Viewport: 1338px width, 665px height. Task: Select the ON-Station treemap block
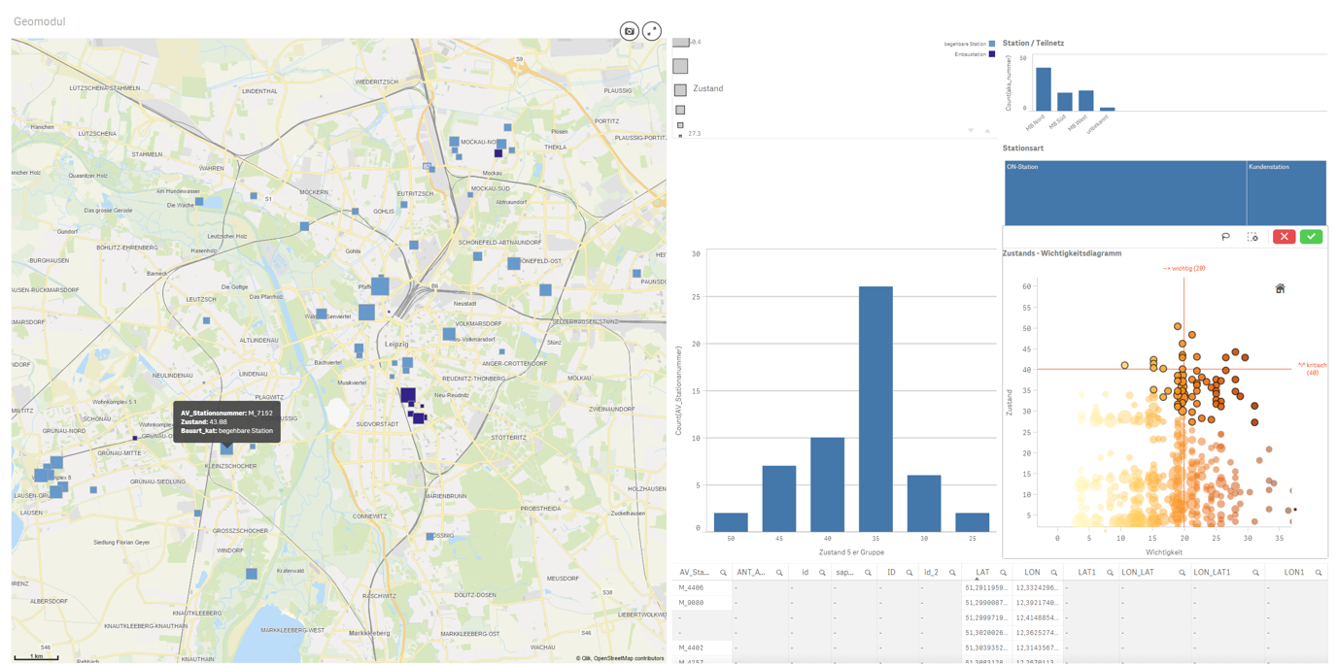coord(1125,193)
